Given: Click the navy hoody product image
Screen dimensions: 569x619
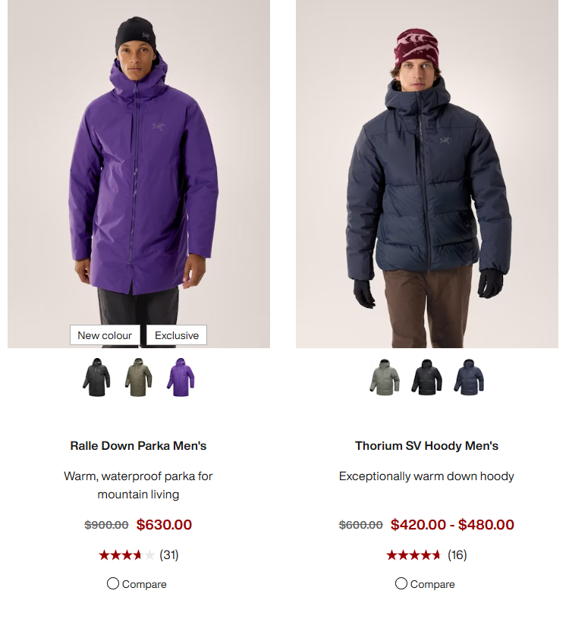Looking at the screenshot, I should (427, 174).
